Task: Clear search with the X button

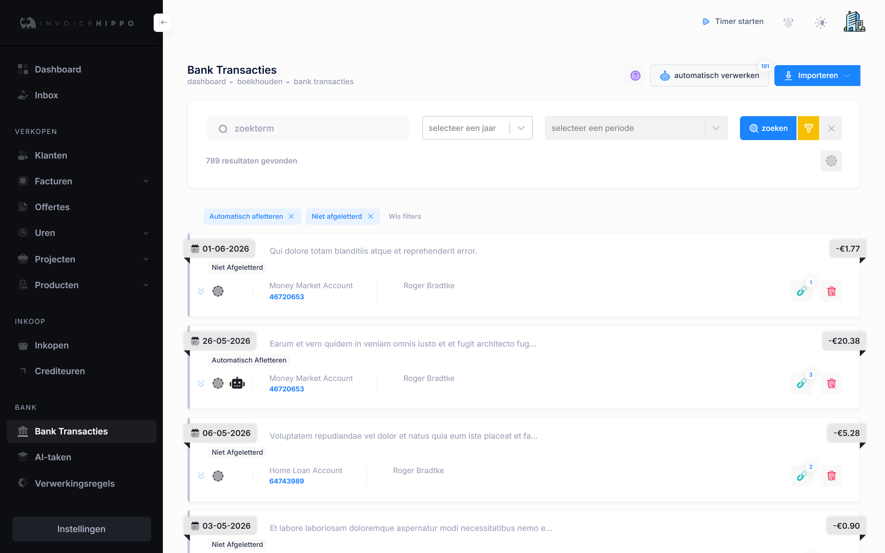Action: pyautogui.click(x=831, y=128)
